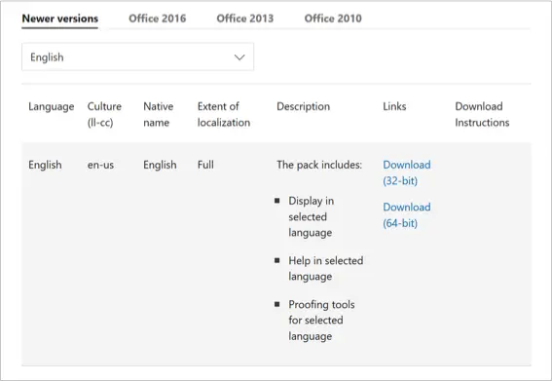Select the Full localization cell

[205, 165]
